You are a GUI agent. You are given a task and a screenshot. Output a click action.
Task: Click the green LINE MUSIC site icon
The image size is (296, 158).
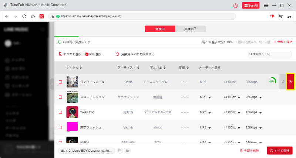pyautogui.click(x=58, y=16)
